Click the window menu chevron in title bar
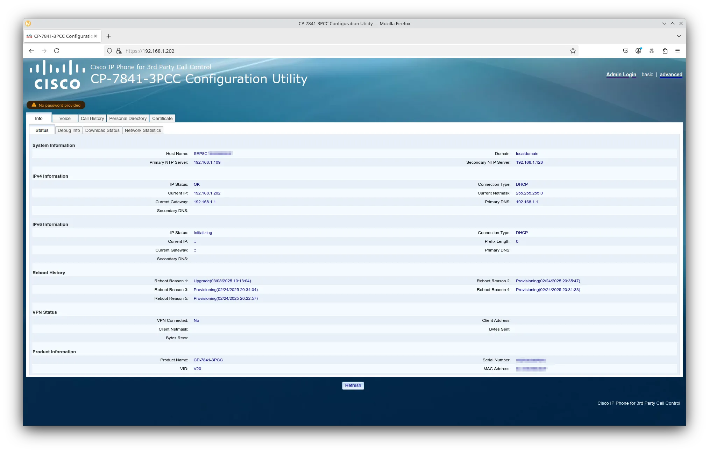 [664, 23]
